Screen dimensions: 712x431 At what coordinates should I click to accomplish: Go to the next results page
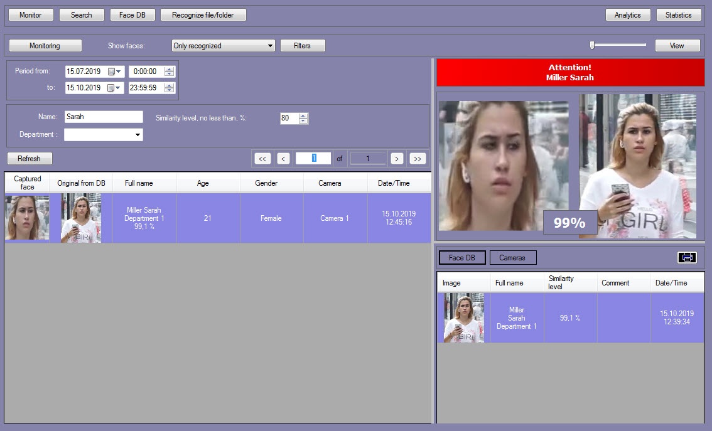coord(397,159)
